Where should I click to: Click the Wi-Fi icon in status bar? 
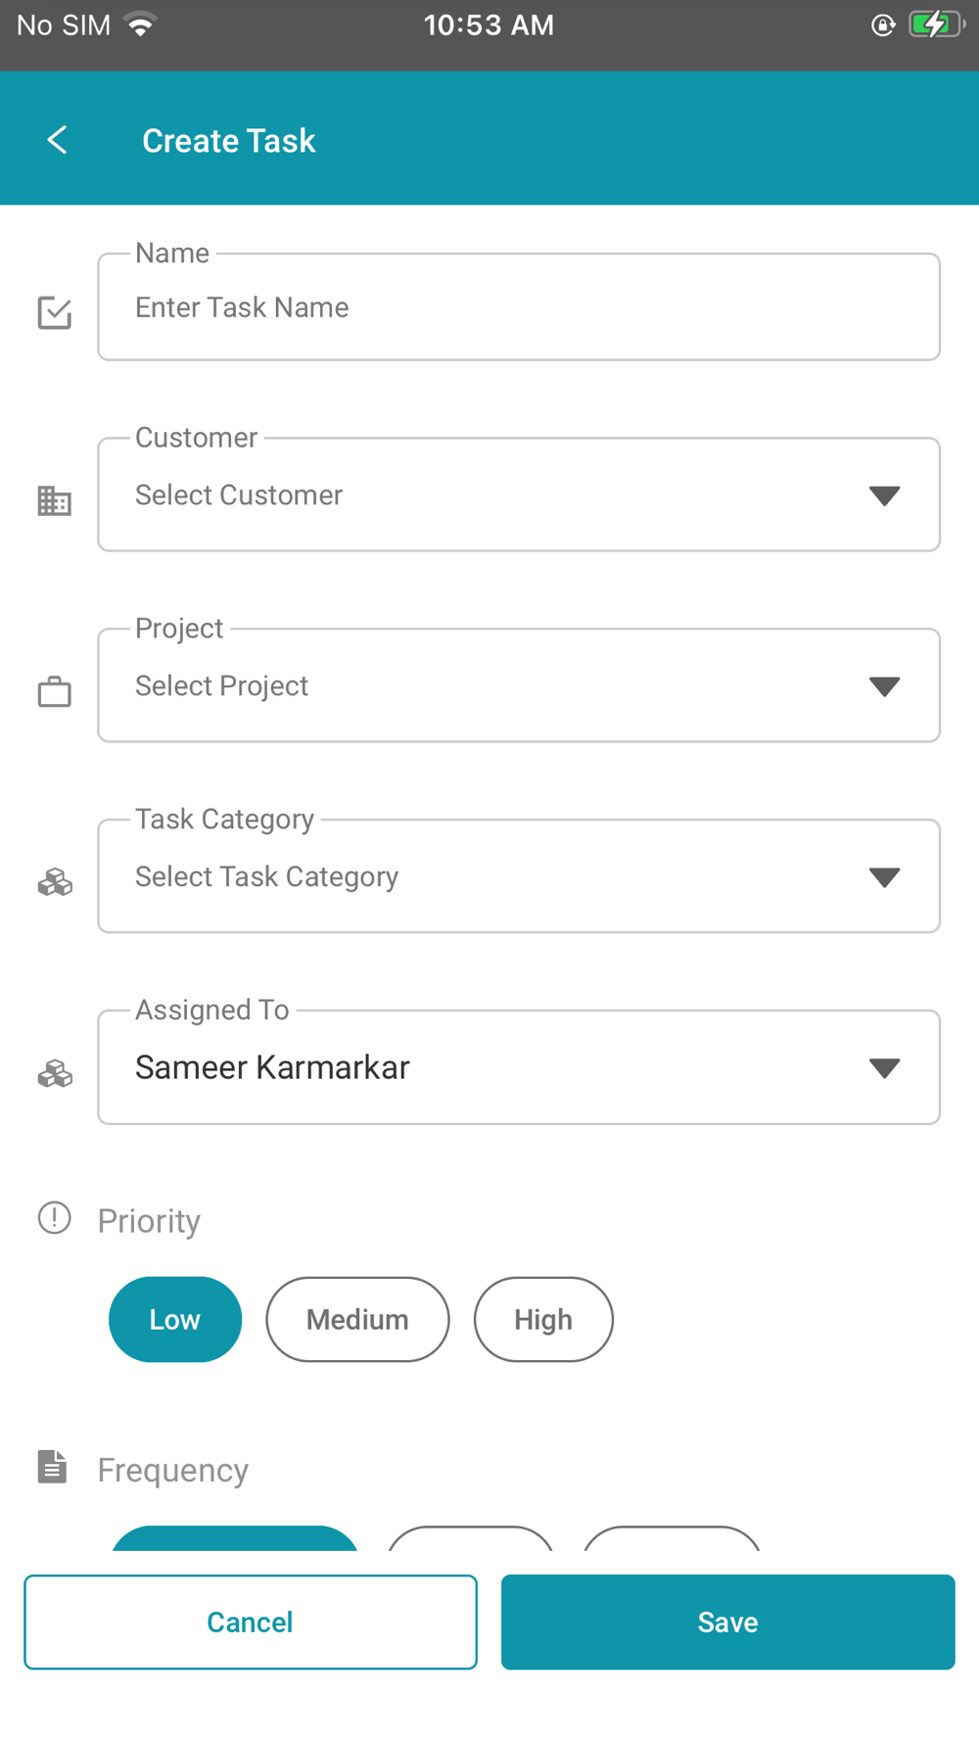[142, 25]
